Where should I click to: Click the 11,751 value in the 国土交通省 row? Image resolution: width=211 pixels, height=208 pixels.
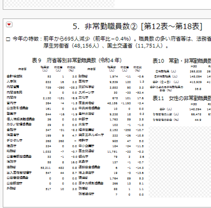(112, 152)
